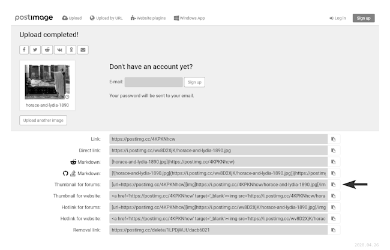This screenshot has height=250, width=390.
Task: Share the image on Odnoklassniki
Action: [x=71, y=50]
